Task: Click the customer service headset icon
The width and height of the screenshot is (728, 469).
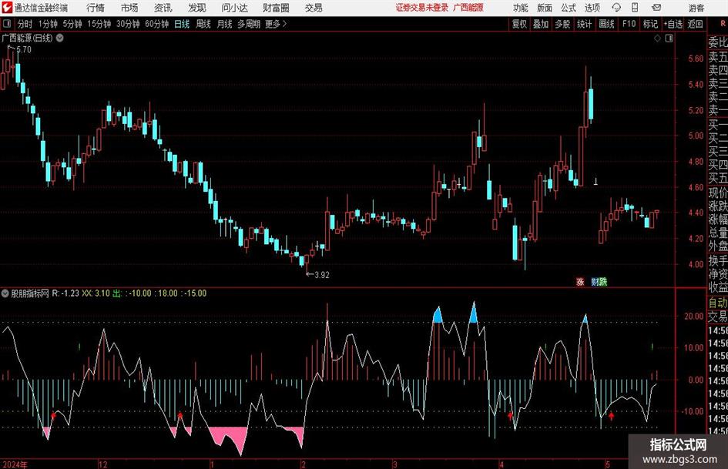Action: pyautogui.click(x=616, y=8)
